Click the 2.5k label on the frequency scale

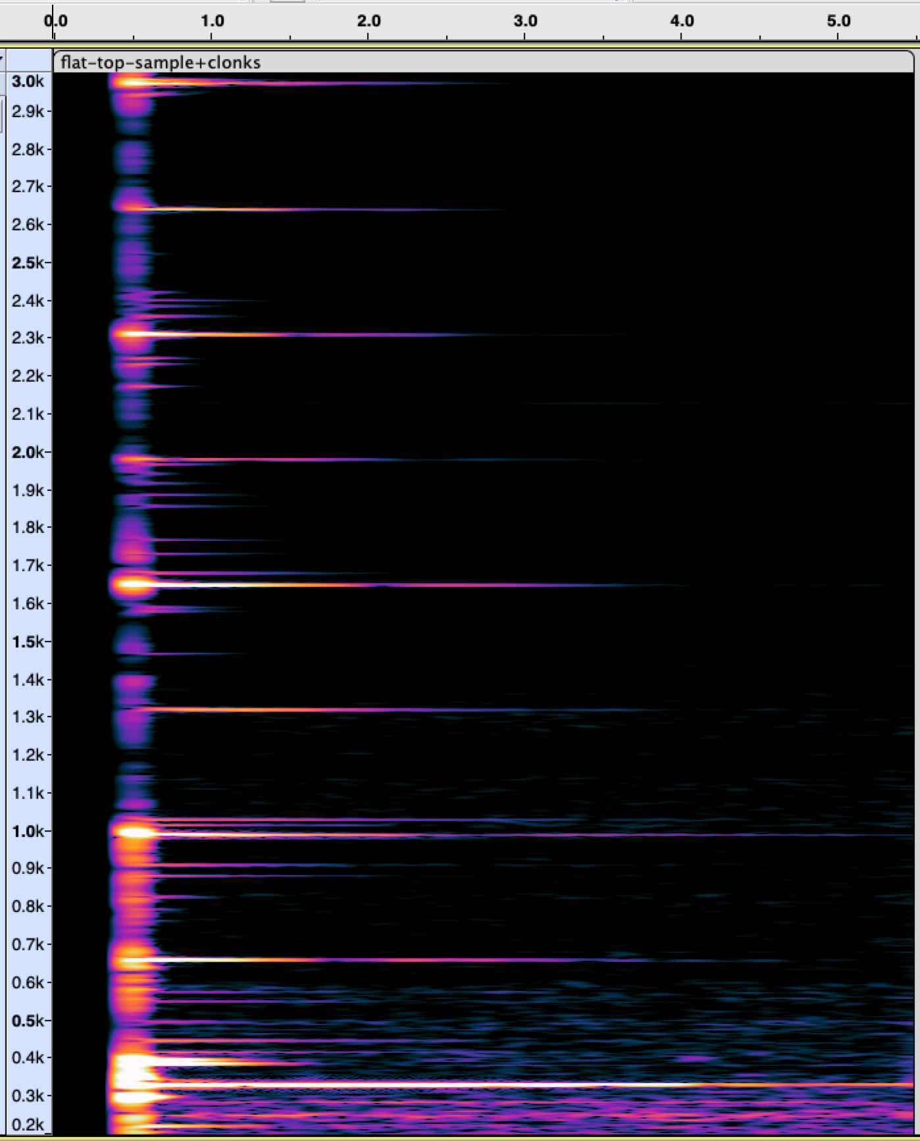click(28, 263)
